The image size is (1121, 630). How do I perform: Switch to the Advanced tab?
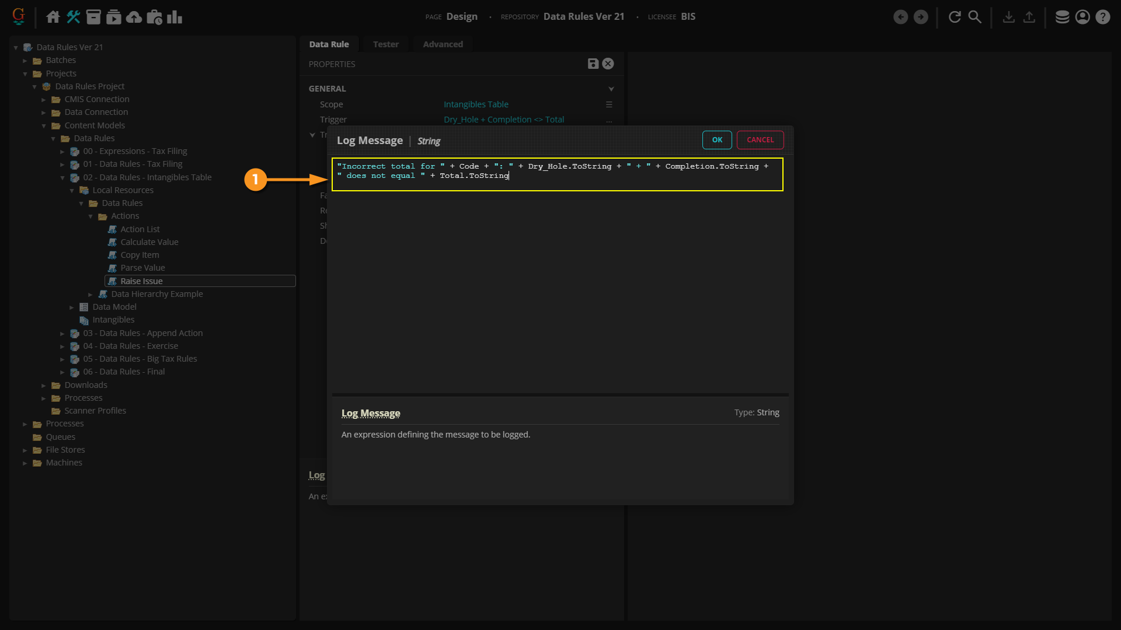click(x=443, y=44)
